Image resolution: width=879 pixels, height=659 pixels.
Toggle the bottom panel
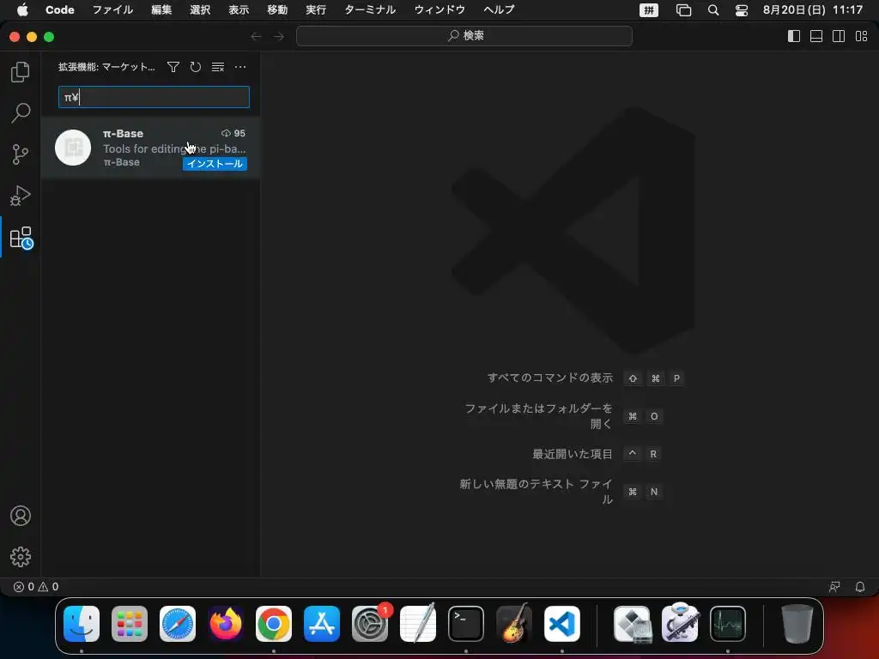point(816,36)
